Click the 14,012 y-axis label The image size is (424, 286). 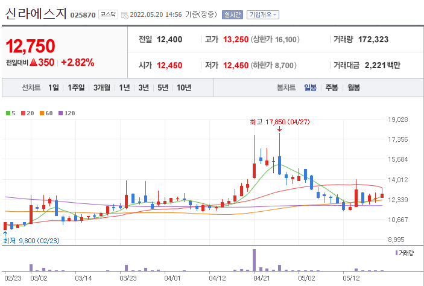[398, 180]
